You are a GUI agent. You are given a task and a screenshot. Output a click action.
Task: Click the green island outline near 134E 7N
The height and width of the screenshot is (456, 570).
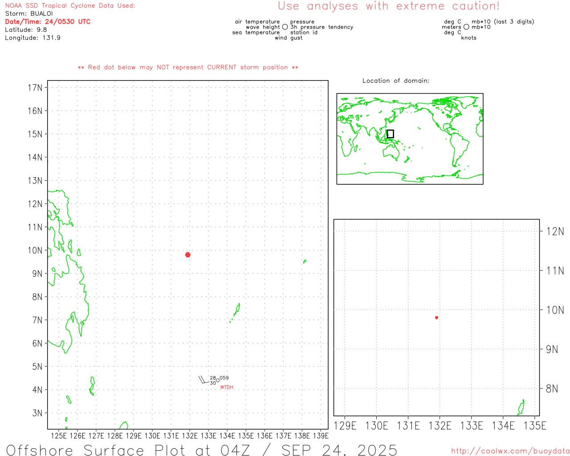click(237, 309)
